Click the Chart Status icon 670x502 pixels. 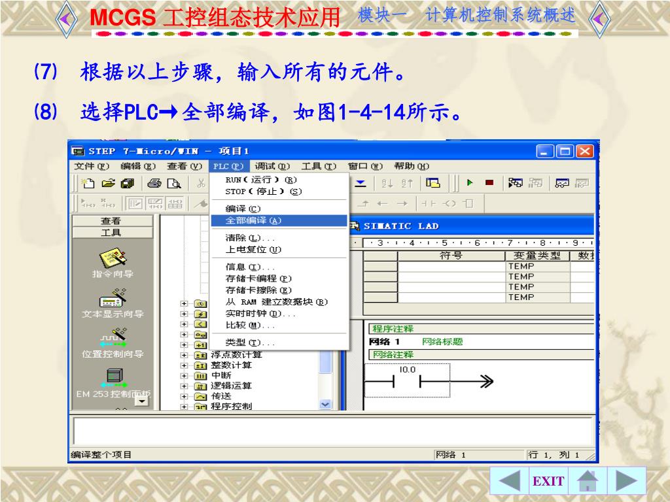(x=562, y=183)
